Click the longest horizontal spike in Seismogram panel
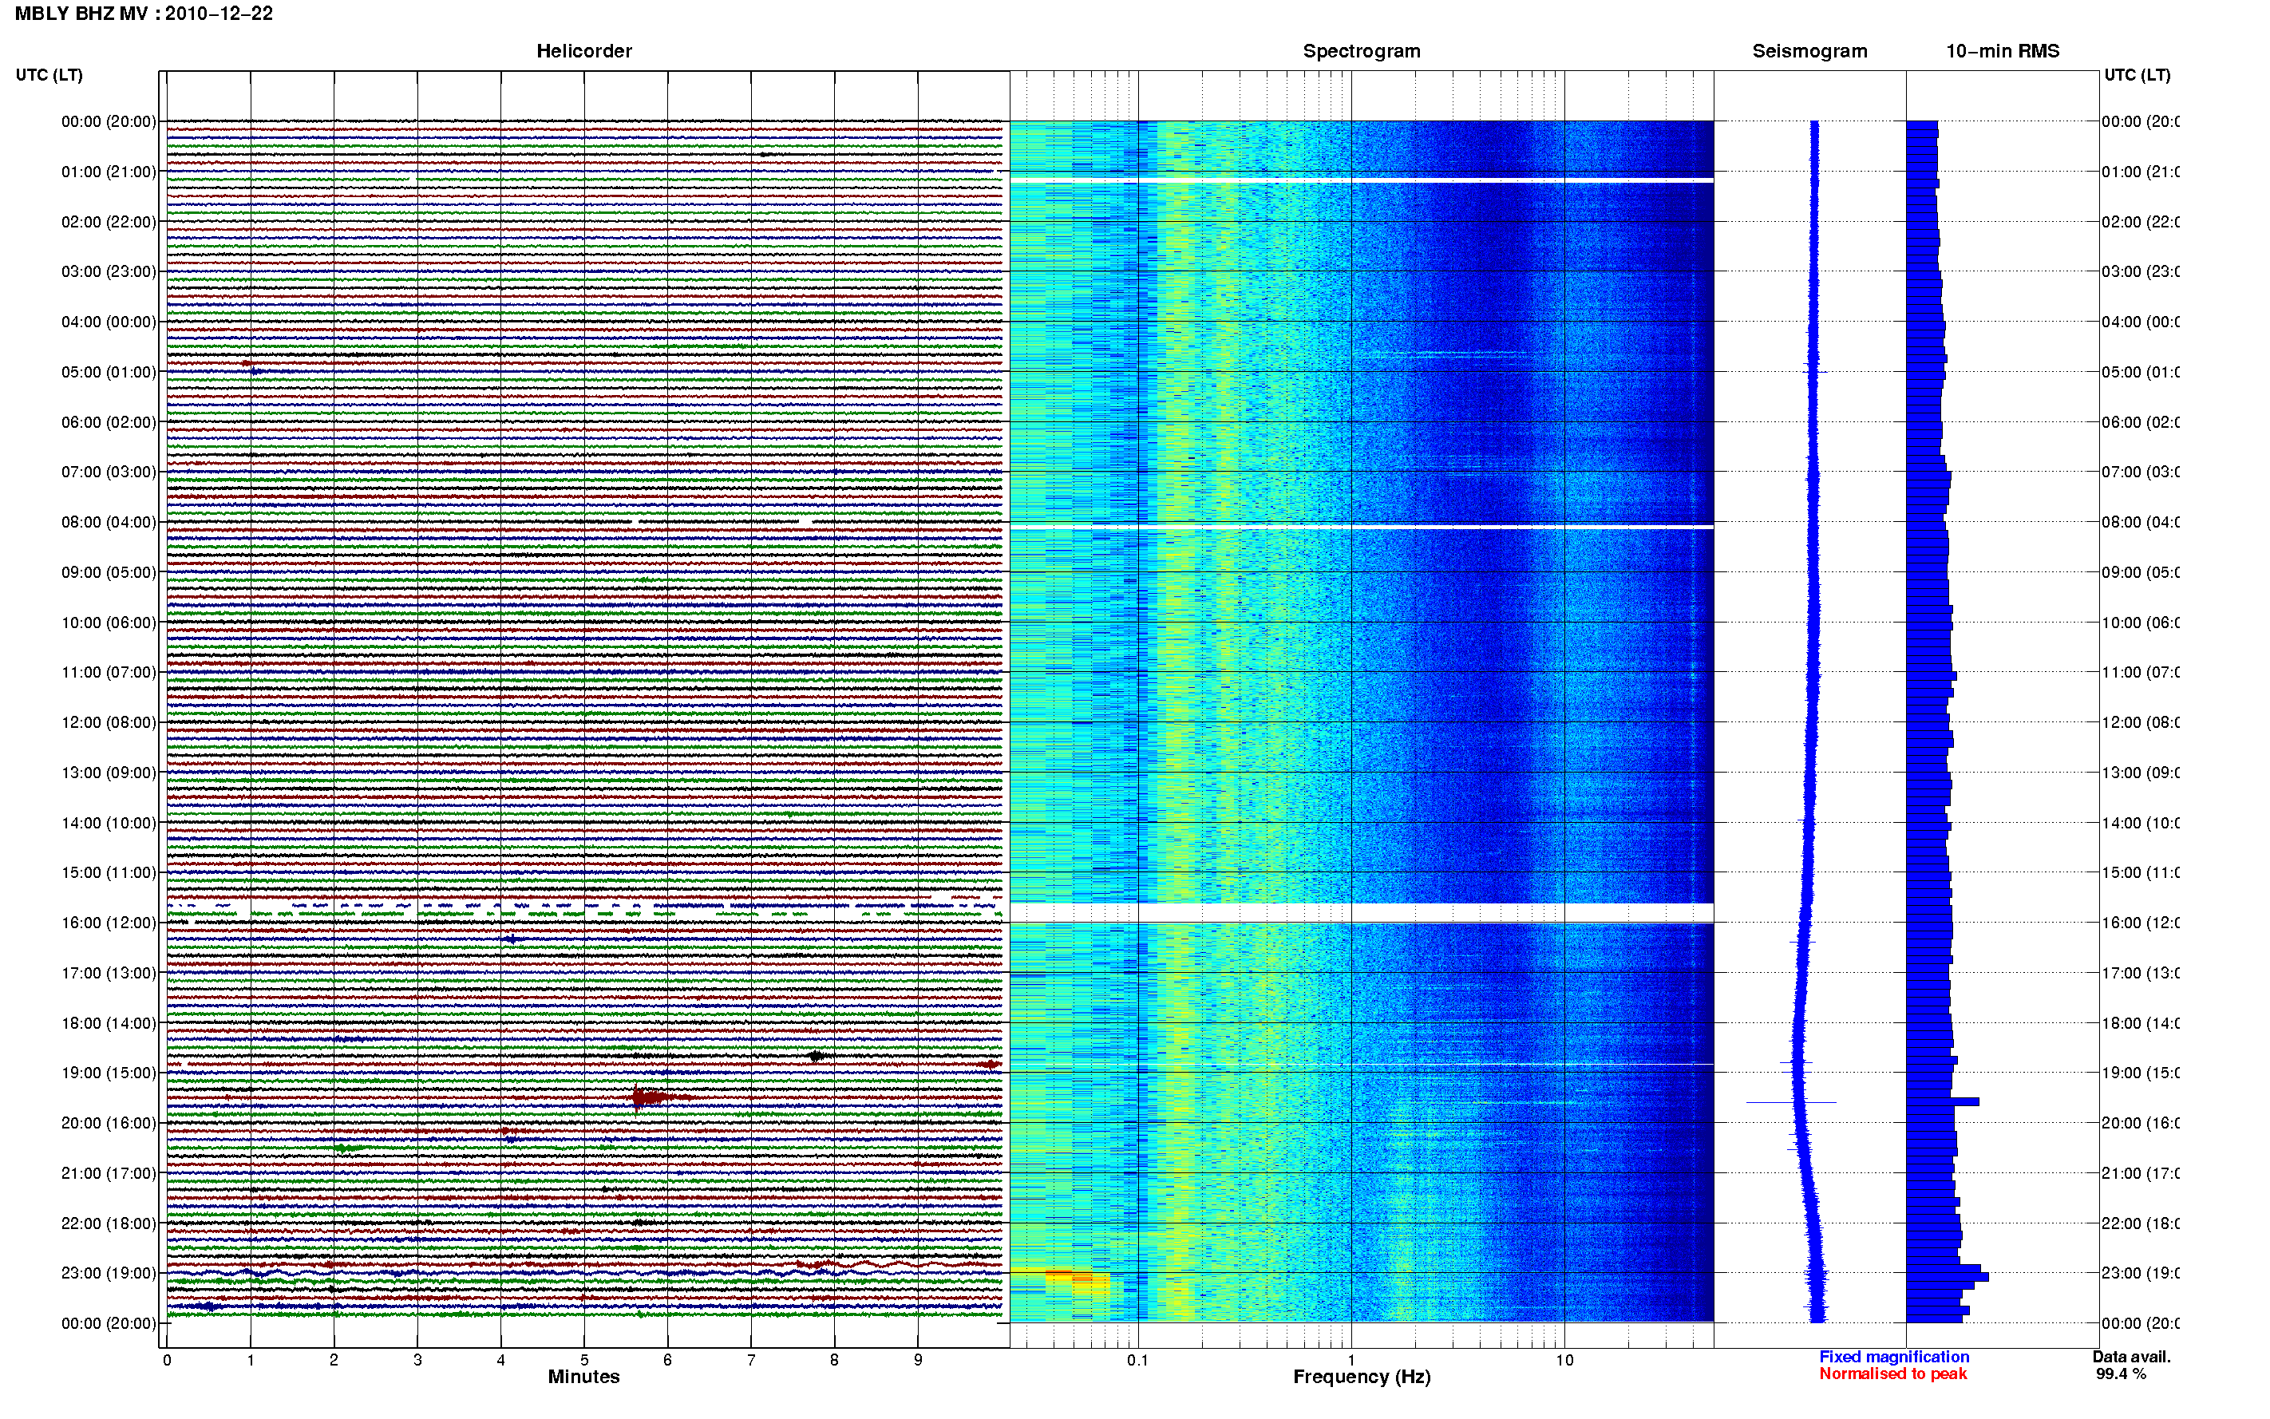The width and height of the screenshot is (2270, 1419). 1791,1102
